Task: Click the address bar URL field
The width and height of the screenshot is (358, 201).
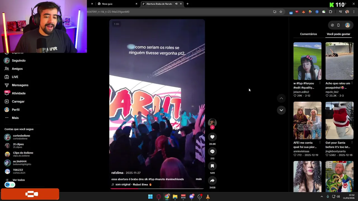Action: coord(179,12)
